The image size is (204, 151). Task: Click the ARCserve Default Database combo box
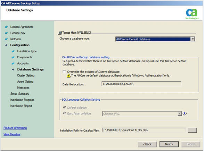point(155,39)
